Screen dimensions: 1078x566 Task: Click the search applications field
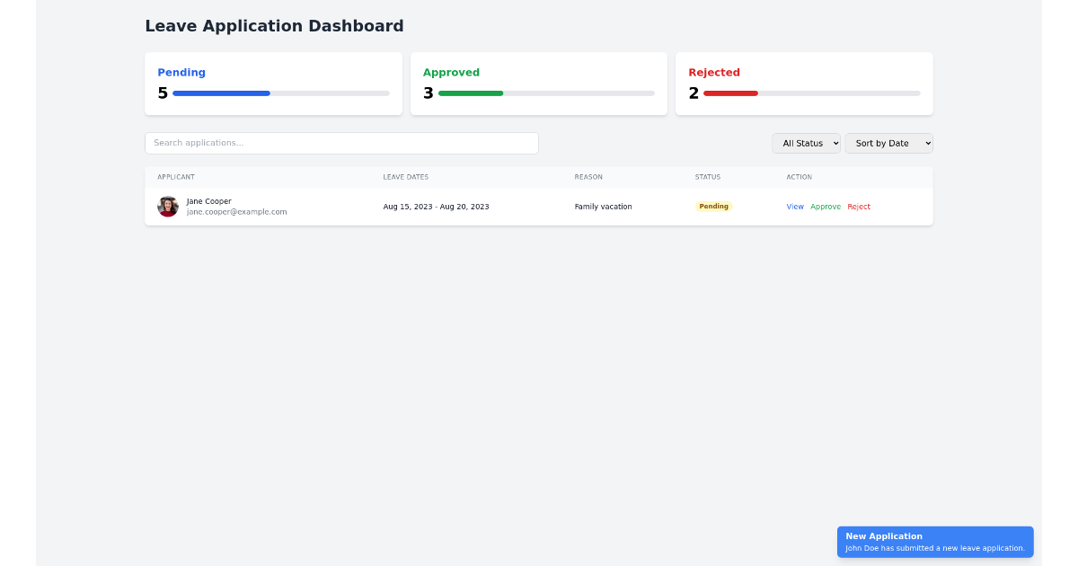[341, 143]
